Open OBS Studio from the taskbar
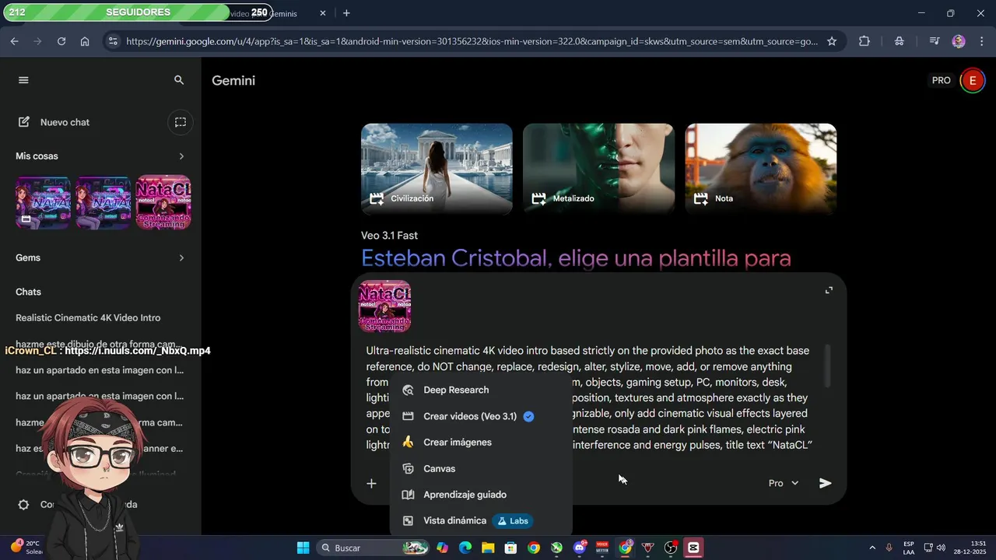The image size is (996, 560). (671, 548)
